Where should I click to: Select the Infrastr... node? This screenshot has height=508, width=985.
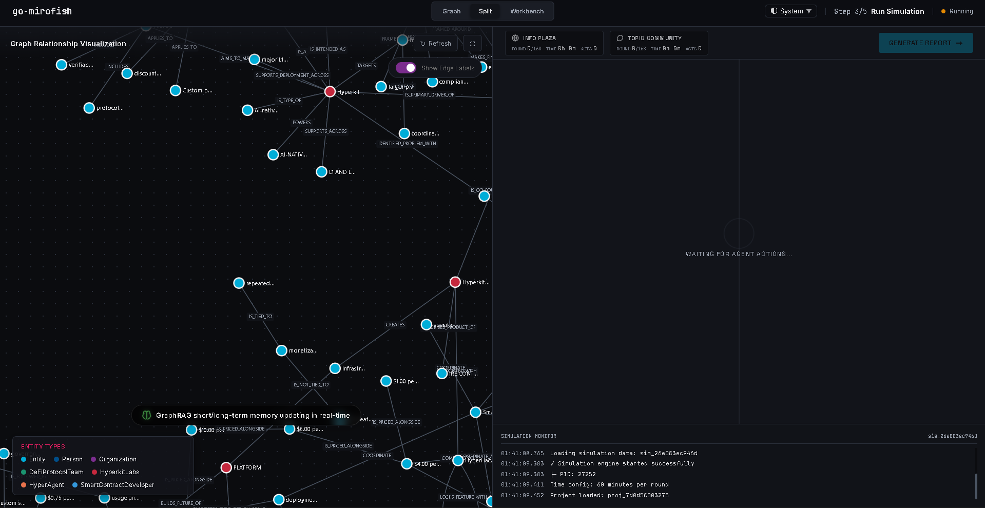pyautogui.click(x=335, y=368)
